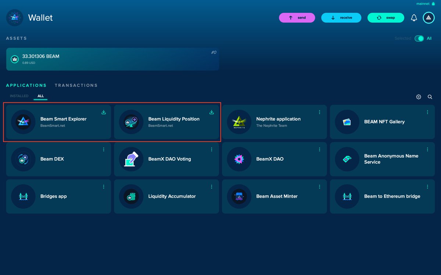Click the Selected label by the switch
The image size is (441, 275).
(x=403, y=38)
